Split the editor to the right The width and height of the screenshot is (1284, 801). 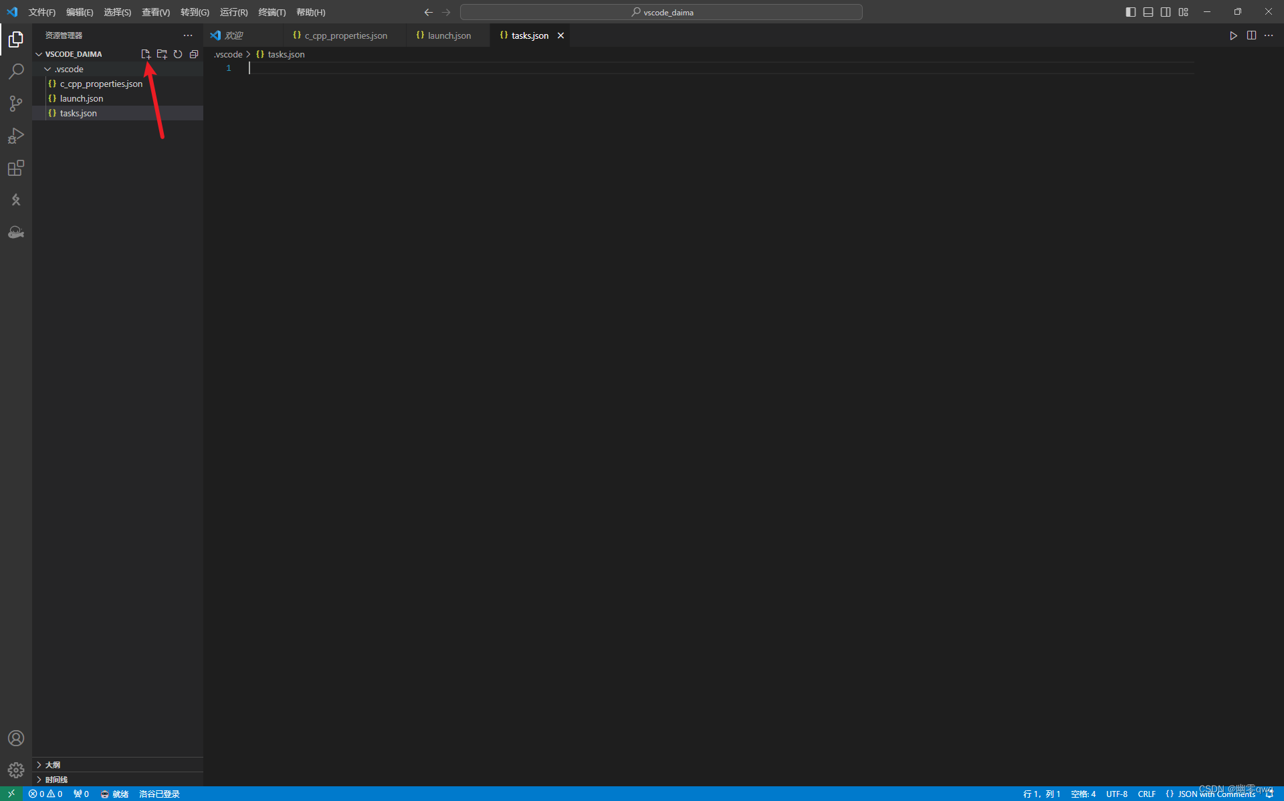[x=1251, y=35]
